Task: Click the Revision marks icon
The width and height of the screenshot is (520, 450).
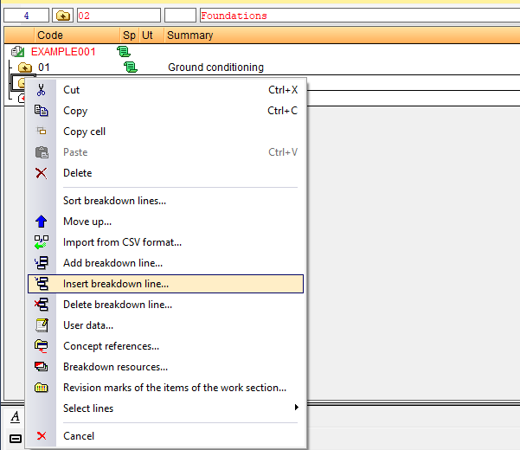Action: tap(42, 388)
